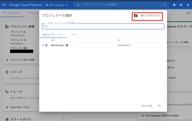Click プロジェクト設定に移動 link
The width and height of the screenshot is (192, 121).
click(x=22, y=60)
